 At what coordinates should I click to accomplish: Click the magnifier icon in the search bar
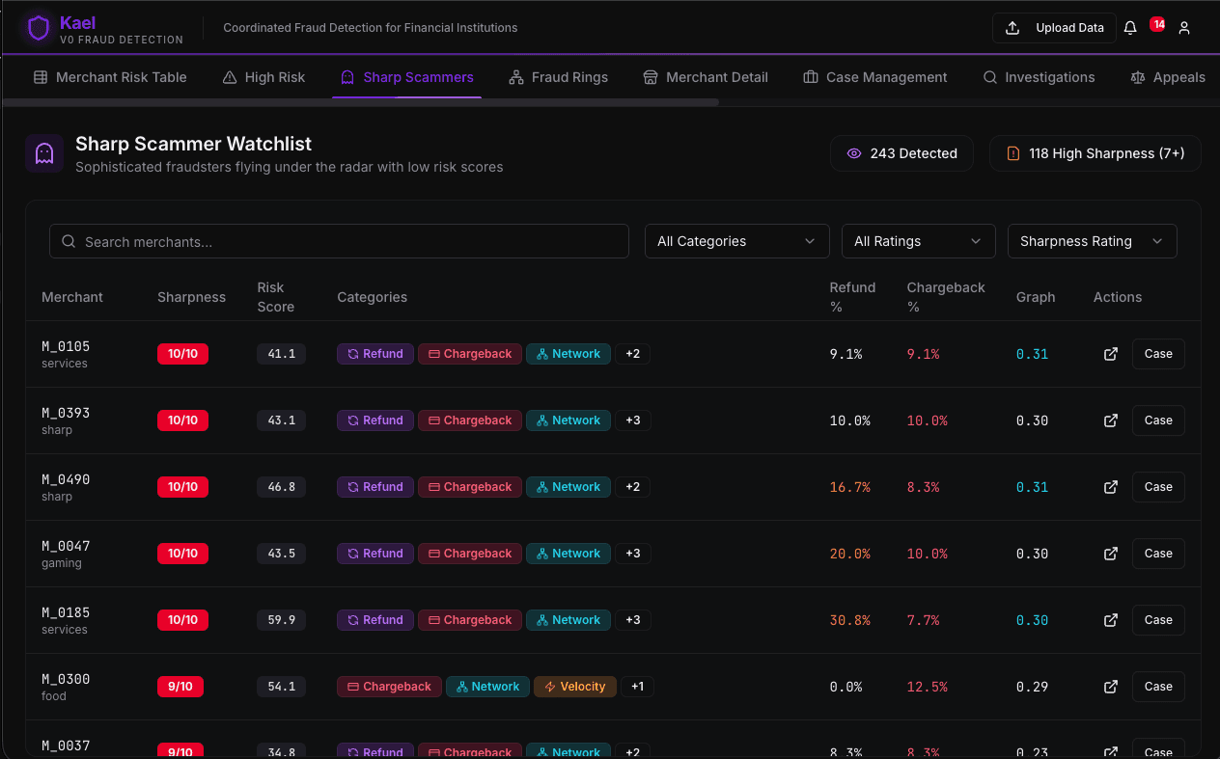pyautogui.click(x=68, y=241)
